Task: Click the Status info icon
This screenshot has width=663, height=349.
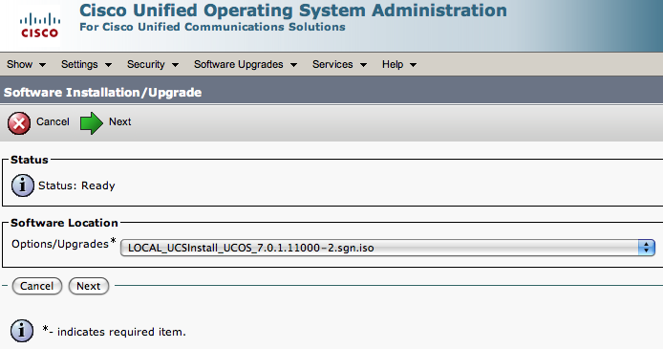Action: [x=22, y=185]
